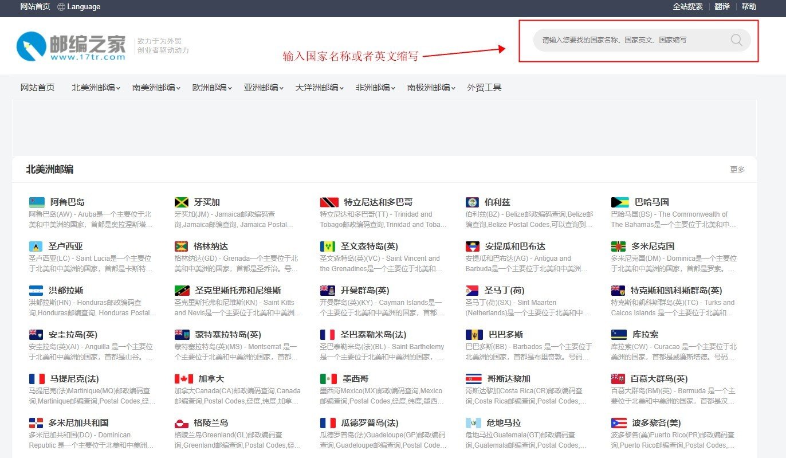
Task: Click the globe icon beside Language
Action: coord(60,7)
